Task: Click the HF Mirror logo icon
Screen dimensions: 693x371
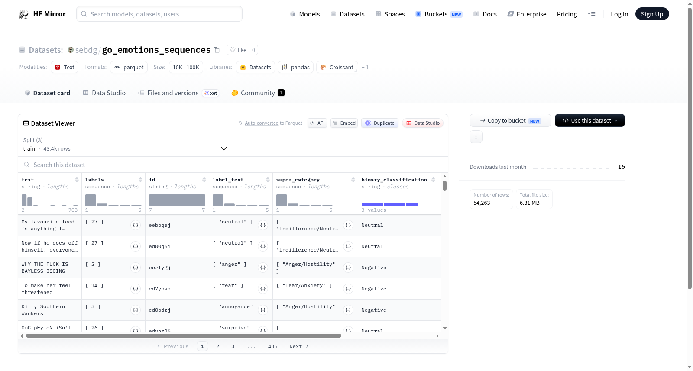Action: click(24, 14)
